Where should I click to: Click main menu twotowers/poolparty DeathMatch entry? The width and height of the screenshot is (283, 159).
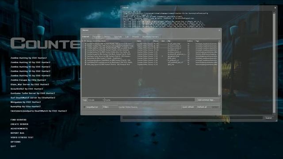[38, 111]
